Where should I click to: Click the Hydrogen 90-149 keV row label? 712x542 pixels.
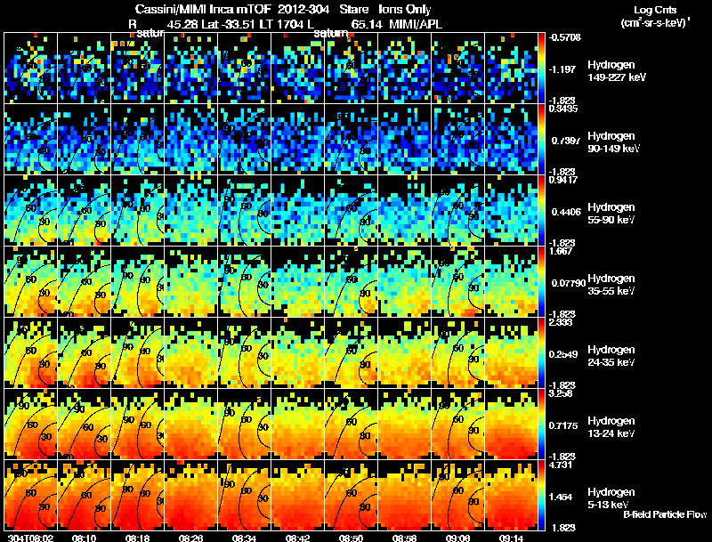tap(613, 142)
